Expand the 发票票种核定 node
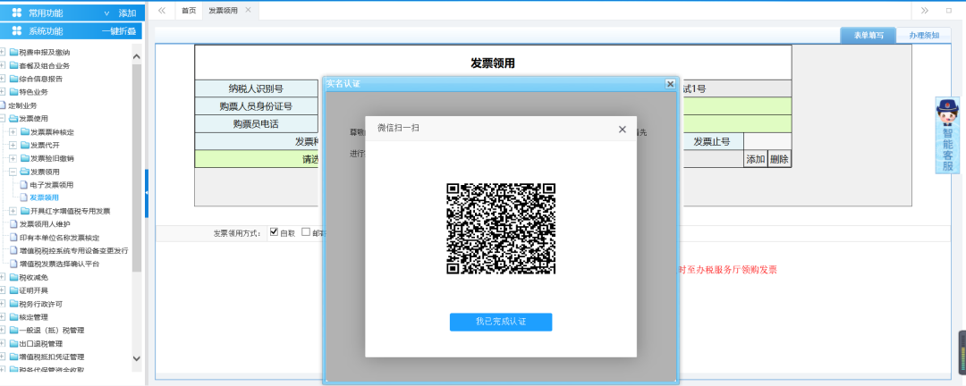Image resolution: width=966 pixels, height=386 pixels. click(x=13, y=131)
